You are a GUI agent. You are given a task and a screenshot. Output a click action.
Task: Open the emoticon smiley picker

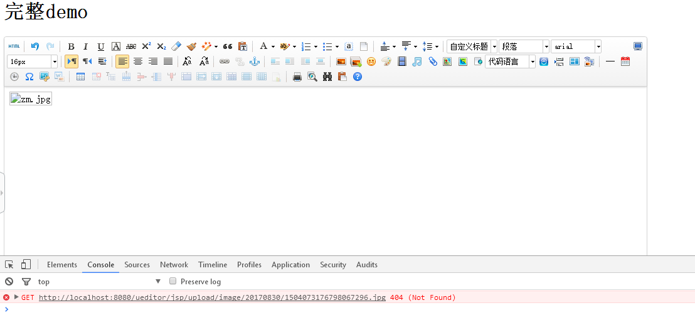[x=371, y=61]
